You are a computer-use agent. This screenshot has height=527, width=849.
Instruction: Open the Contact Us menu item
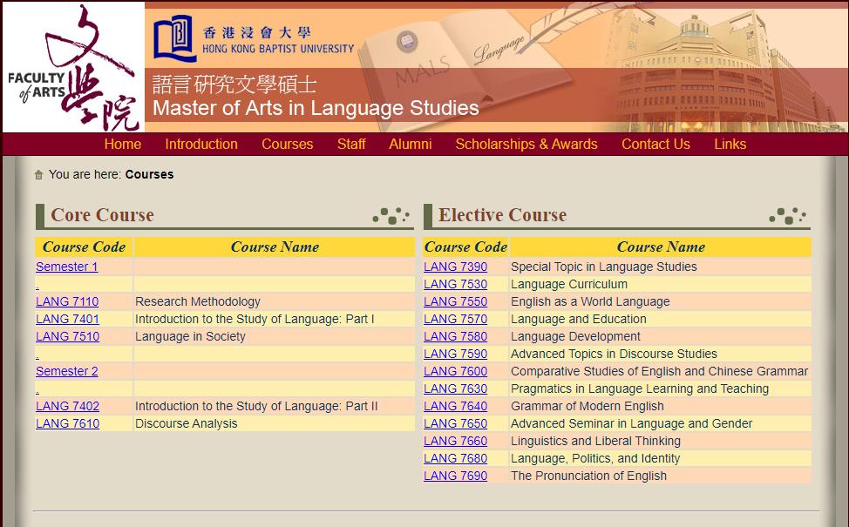point(655,144)
